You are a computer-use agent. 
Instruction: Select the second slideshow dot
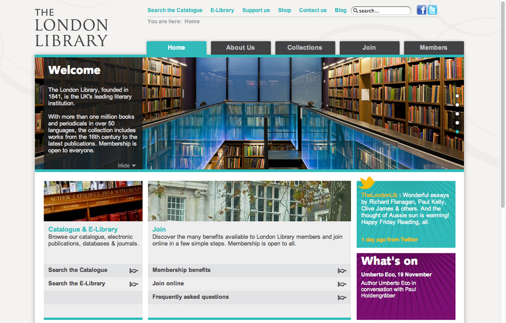(457, 105)
